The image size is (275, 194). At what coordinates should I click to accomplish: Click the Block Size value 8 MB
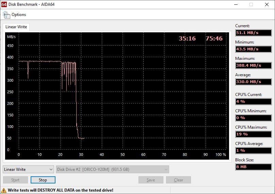[x=254, y=167]
